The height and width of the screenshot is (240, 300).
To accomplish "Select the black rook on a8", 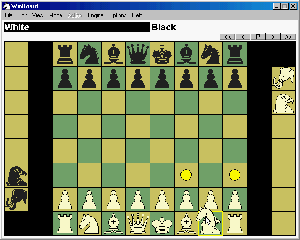I will coord(65,54).
